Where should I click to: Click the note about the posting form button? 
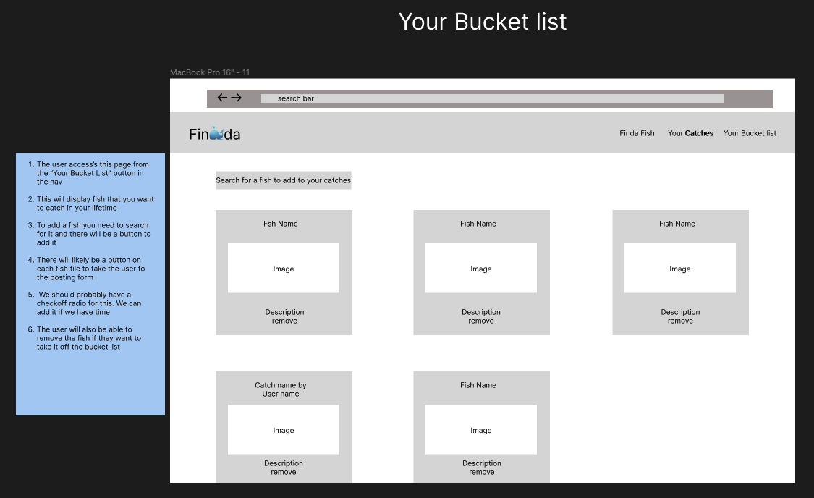coord(86,269)
